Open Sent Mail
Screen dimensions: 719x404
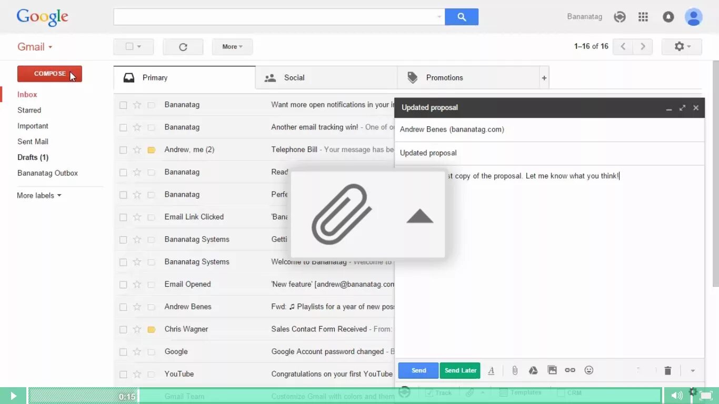pos(33,142)
